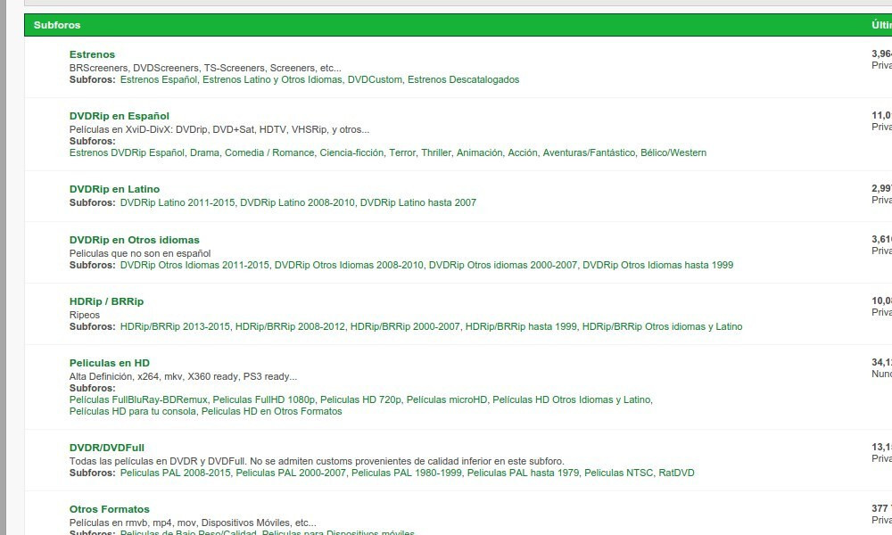Screen dimensions: 892x535
Task: Open the Peliculas en HD forum
Action: pos(109,363)
